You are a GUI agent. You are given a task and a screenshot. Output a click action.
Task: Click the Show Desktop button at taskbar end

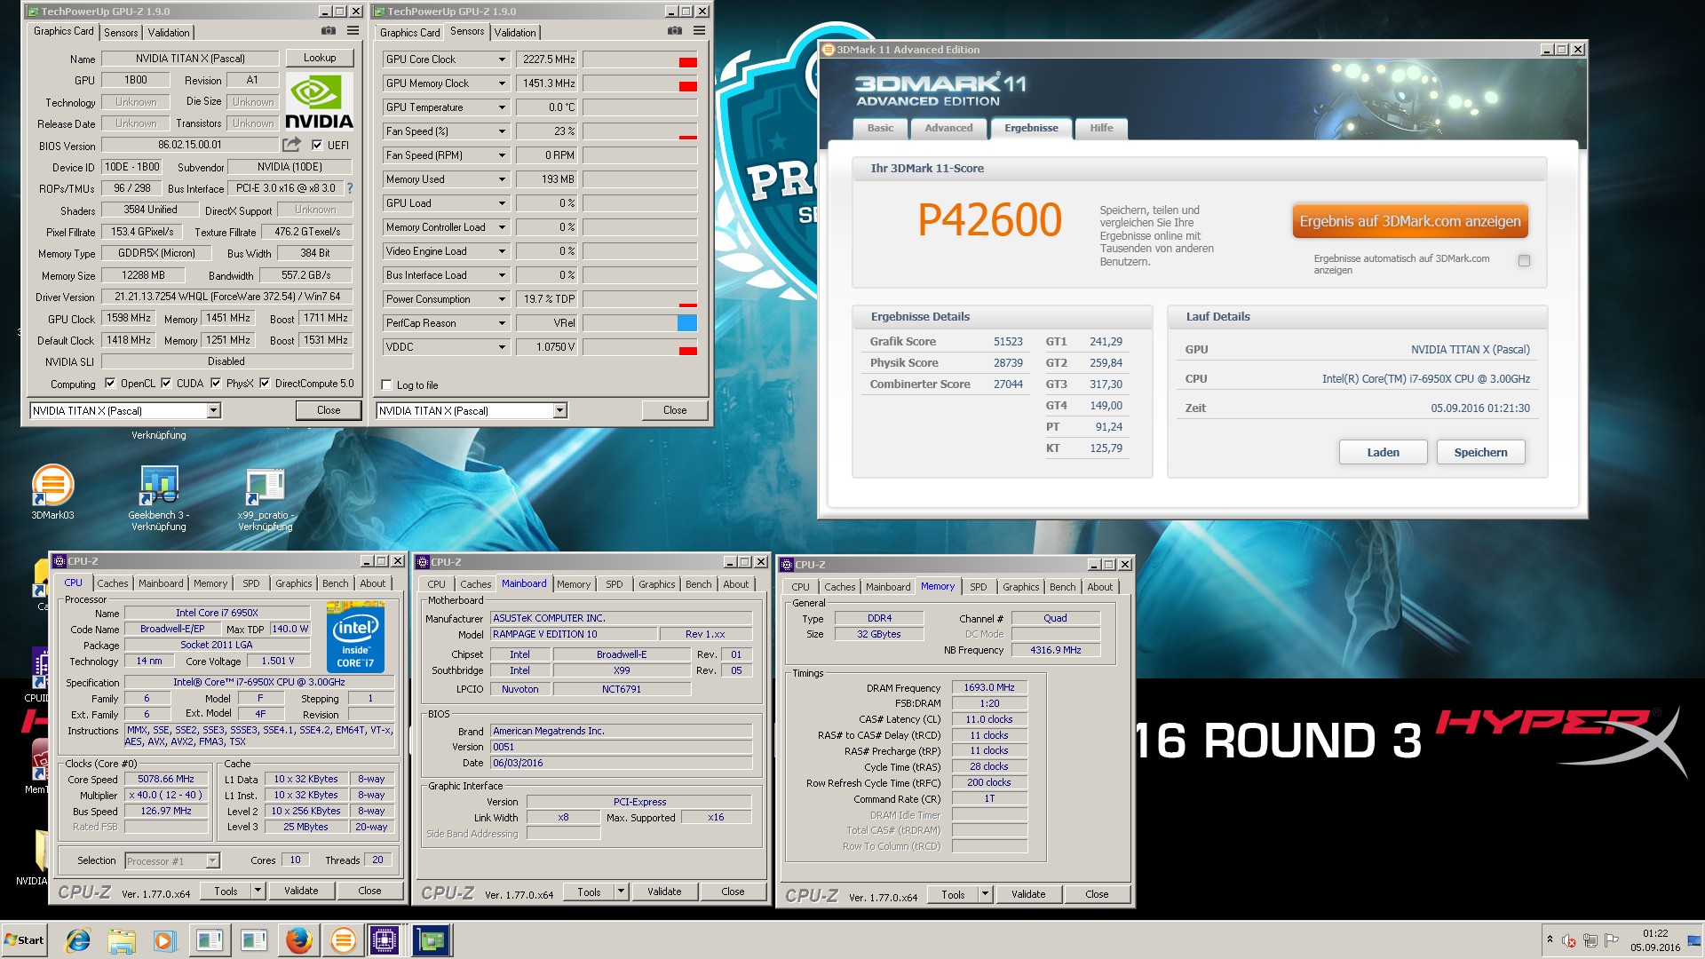pyautogui.click(x=1694, y=940)
